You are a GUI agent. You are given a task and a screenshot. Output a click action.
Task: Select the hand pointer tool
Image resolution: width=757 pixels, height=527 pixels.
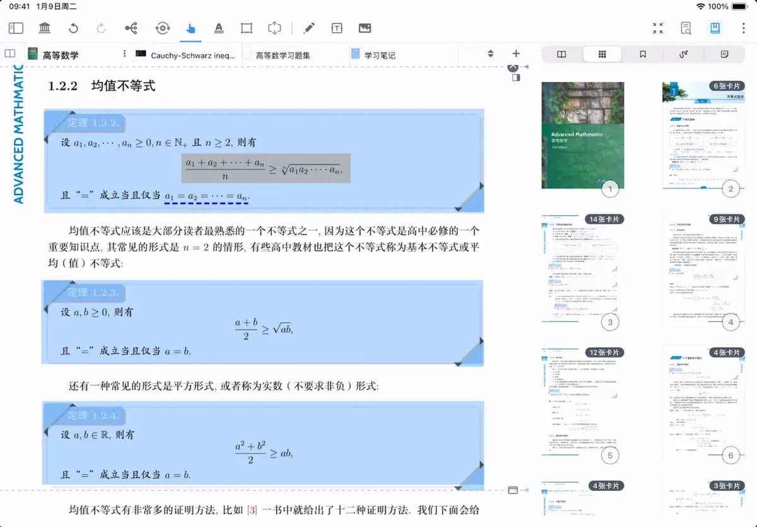191,28
